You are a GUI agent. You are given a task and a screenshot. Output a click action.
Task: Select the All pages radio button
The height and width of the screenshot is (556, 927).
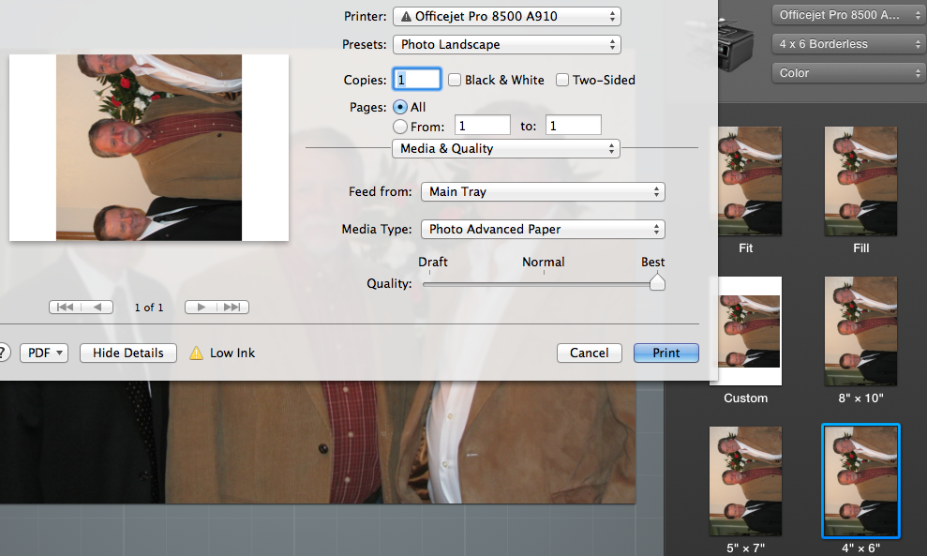(x=400, y=107)
